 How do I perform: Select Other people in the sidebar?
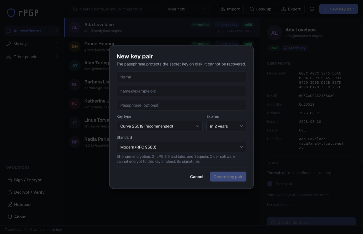tap(32, 57)
